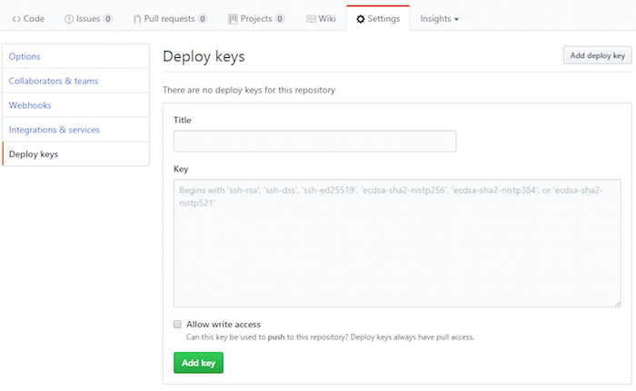Click the Code brackets icon
This screenshot has width=636, height=391.
[x=16, y=18]
